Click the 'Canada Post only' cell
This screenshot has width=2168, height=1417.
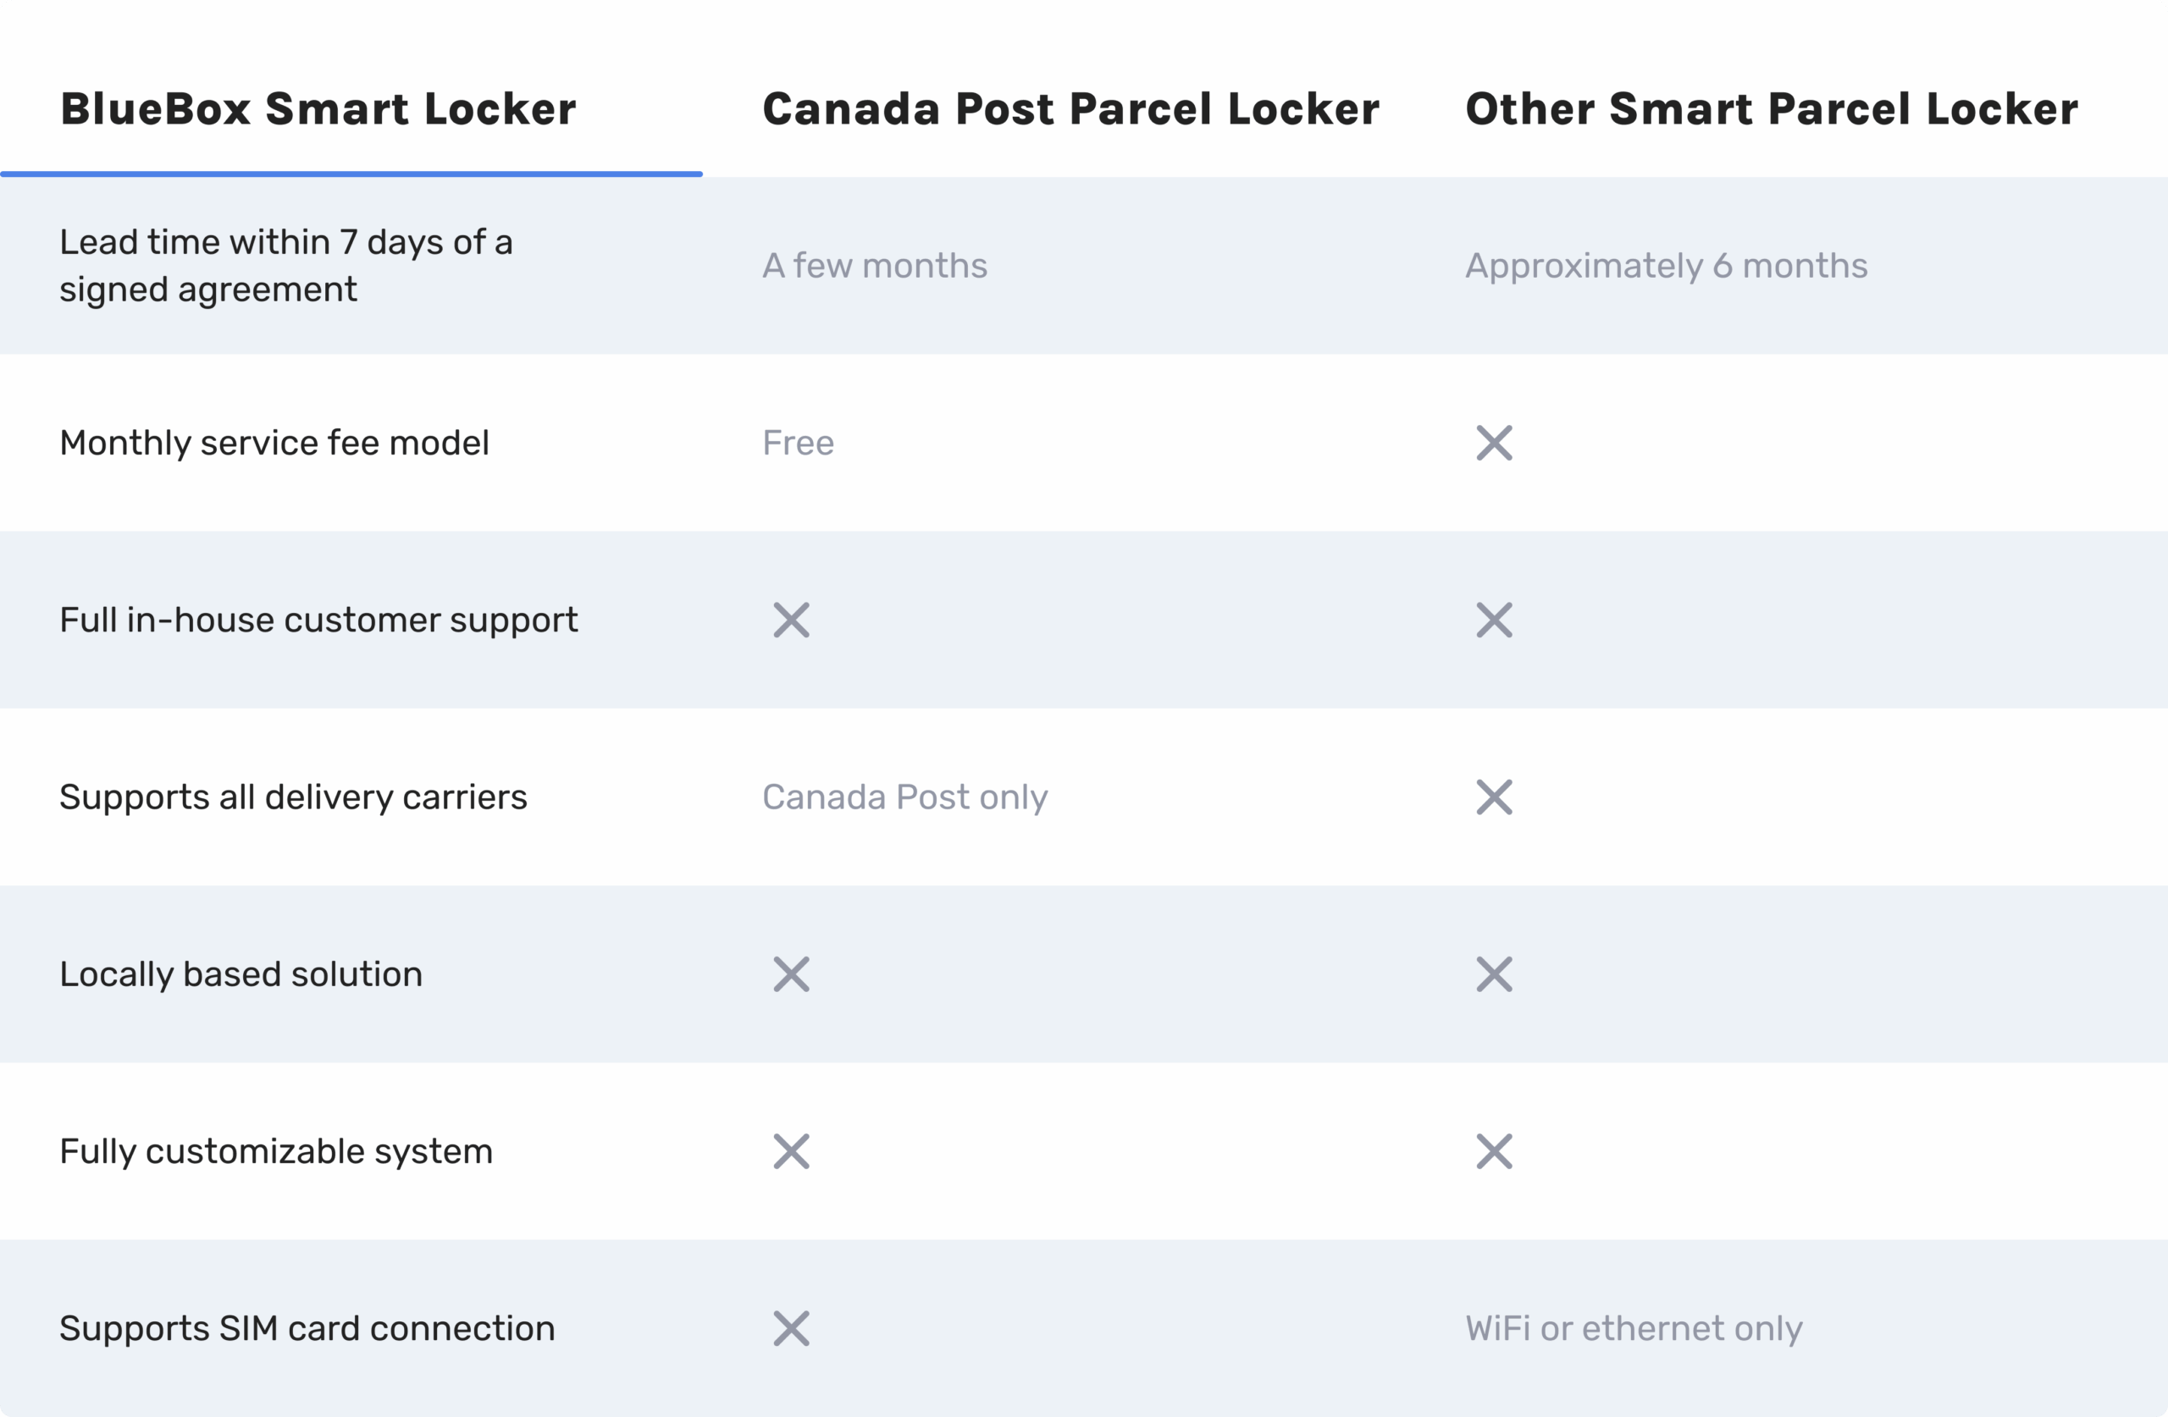coord(904,797)
